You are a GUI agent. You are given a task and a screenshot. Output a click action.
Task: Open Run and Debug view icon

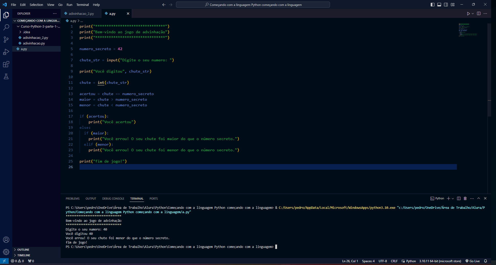click(x=6, y=52)
